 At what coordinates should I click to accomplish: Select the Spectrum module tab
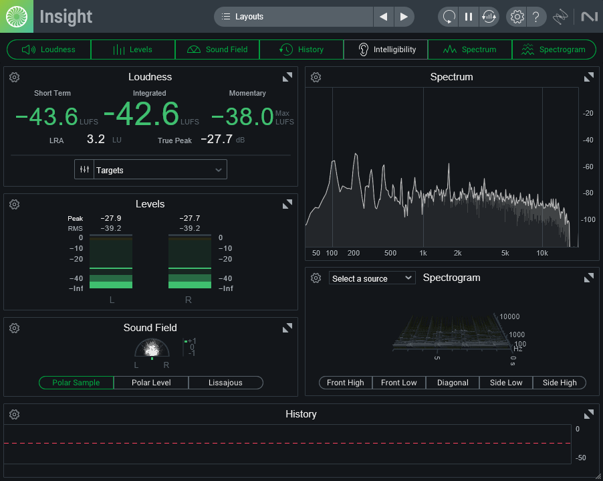[x=470, y=49]
